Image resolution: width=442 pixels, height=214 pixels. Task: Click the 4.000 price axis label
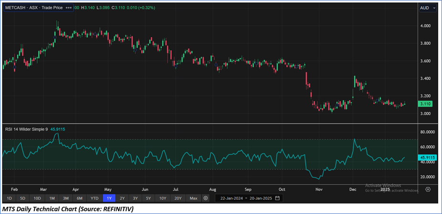click(425, 26)
